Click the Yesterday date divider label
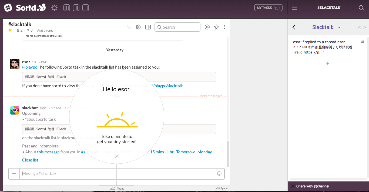Image resolution: width=369 pixels, height=192 pixels. (115, 50)
